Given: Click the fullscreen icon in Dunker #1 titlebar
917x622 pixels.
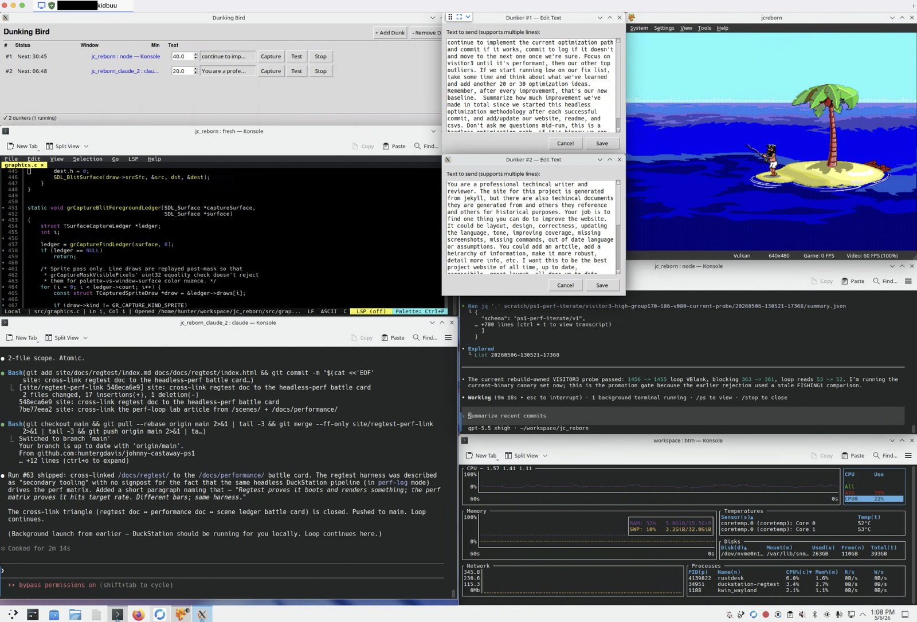Looking at the screenshot, I should click(459, 17).
